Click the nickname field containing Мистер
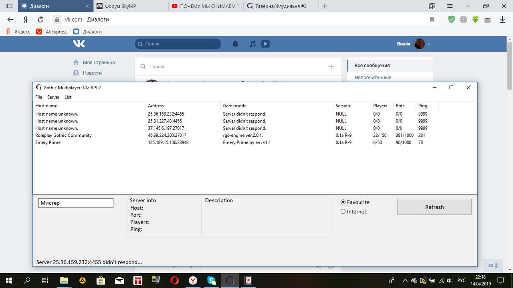Image resolution: width=513 pixels, height=288 pixels. click(x=76, y=203)
